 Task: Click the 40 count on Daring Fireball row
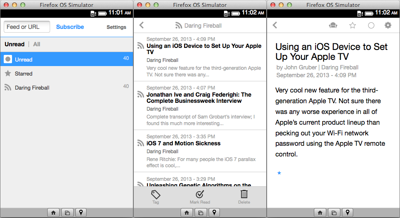coord(126,86)
